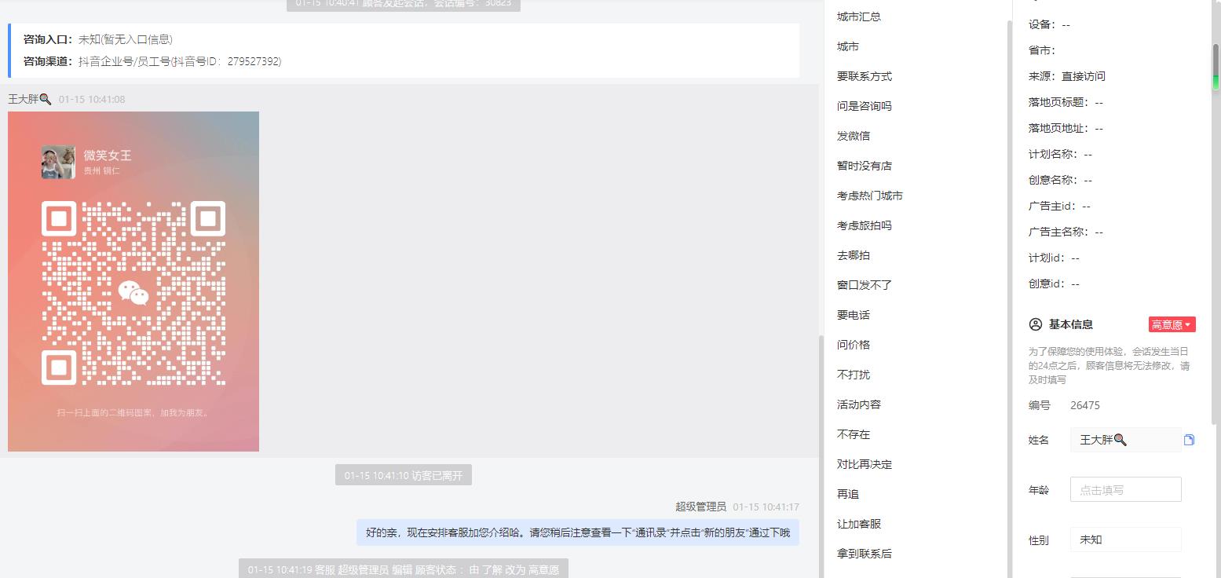
Task: Pick the 不打扰 quick reply
Action: 854,375
